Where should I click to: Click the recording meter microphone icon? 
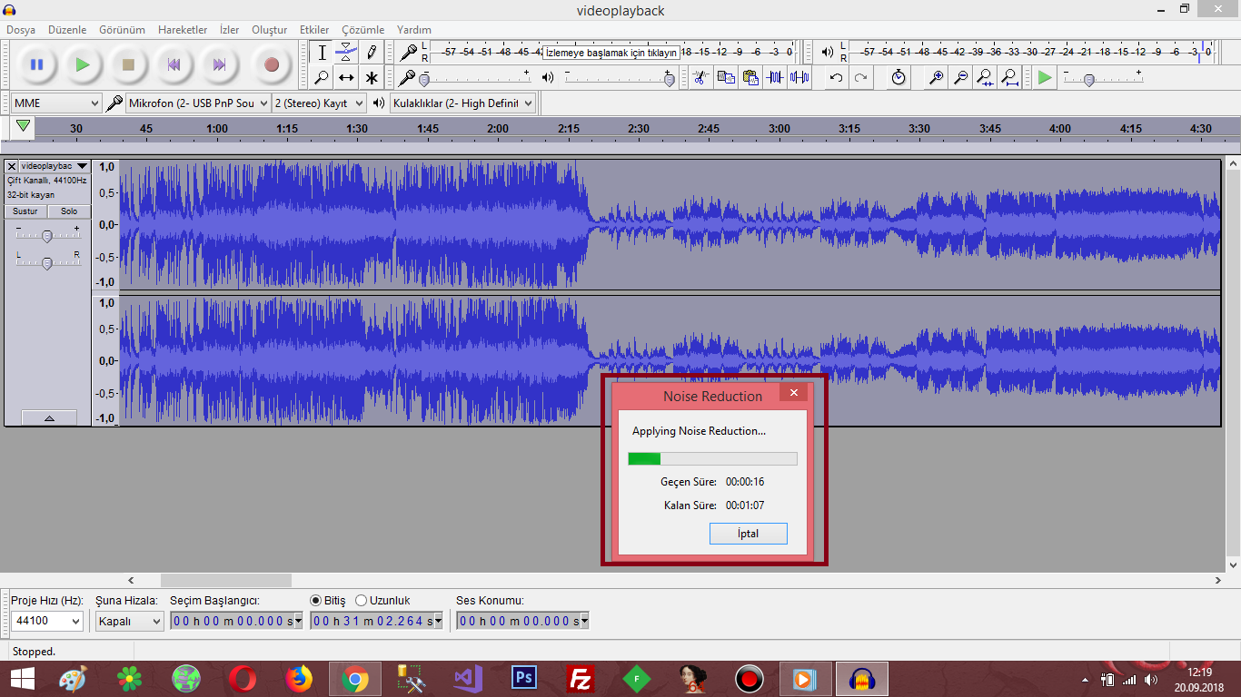coord(409,52)
